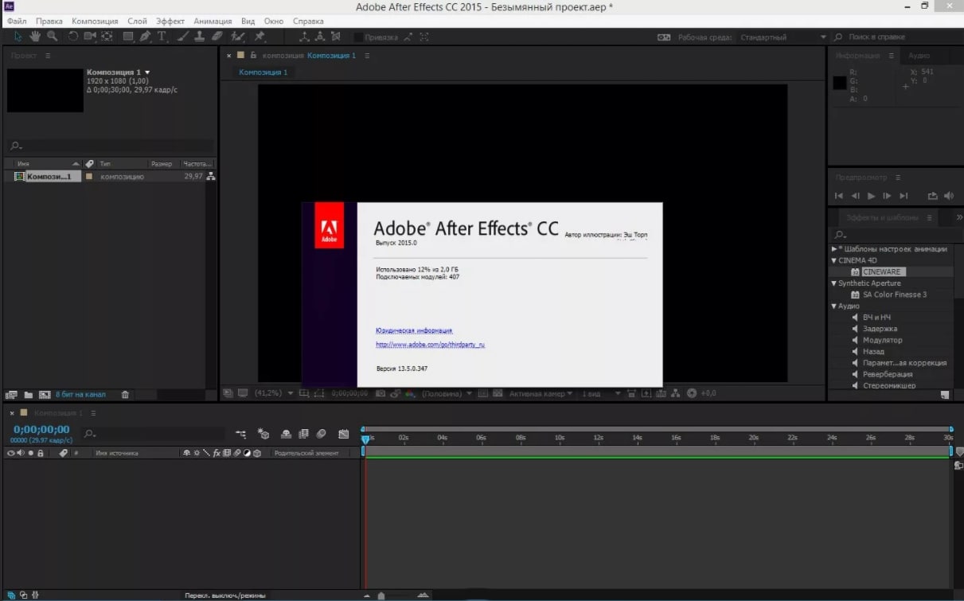Open the Эффект menu
This screenshot has height=601, width=964.
[x=170, y=21]
